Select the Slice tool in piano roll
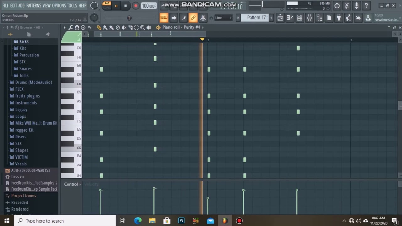This screenshot has height=226, width=402. (130, 28)
